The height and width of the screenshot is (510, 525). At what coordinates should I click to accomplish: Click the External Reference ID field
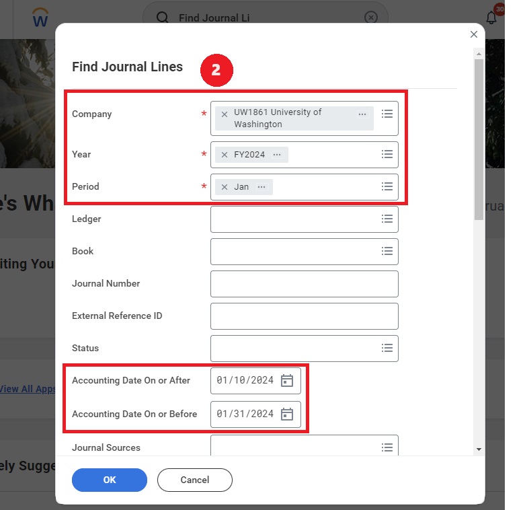(305, 316)
